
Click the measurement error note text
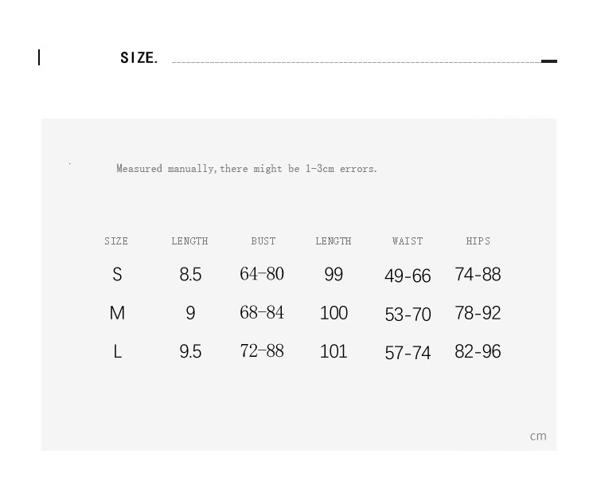pos(246,169)
